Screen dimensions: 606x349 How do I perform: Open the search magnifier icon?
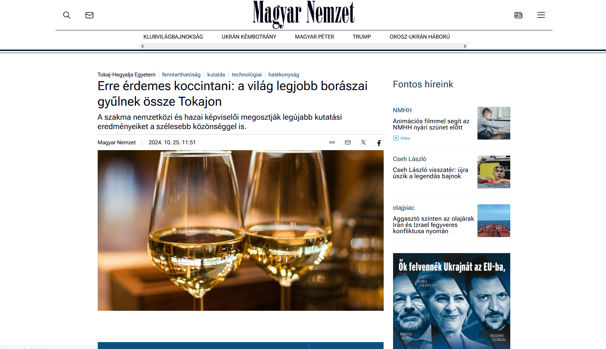[67, 15]
